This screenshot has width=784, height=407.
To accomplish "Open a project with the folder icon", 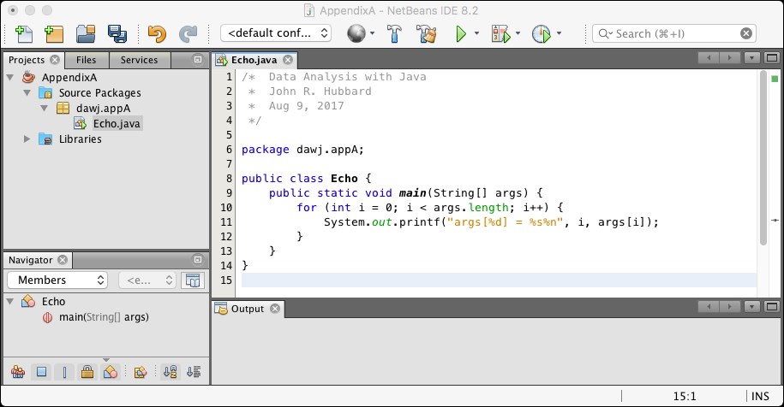I will click(x=85, y=33).
